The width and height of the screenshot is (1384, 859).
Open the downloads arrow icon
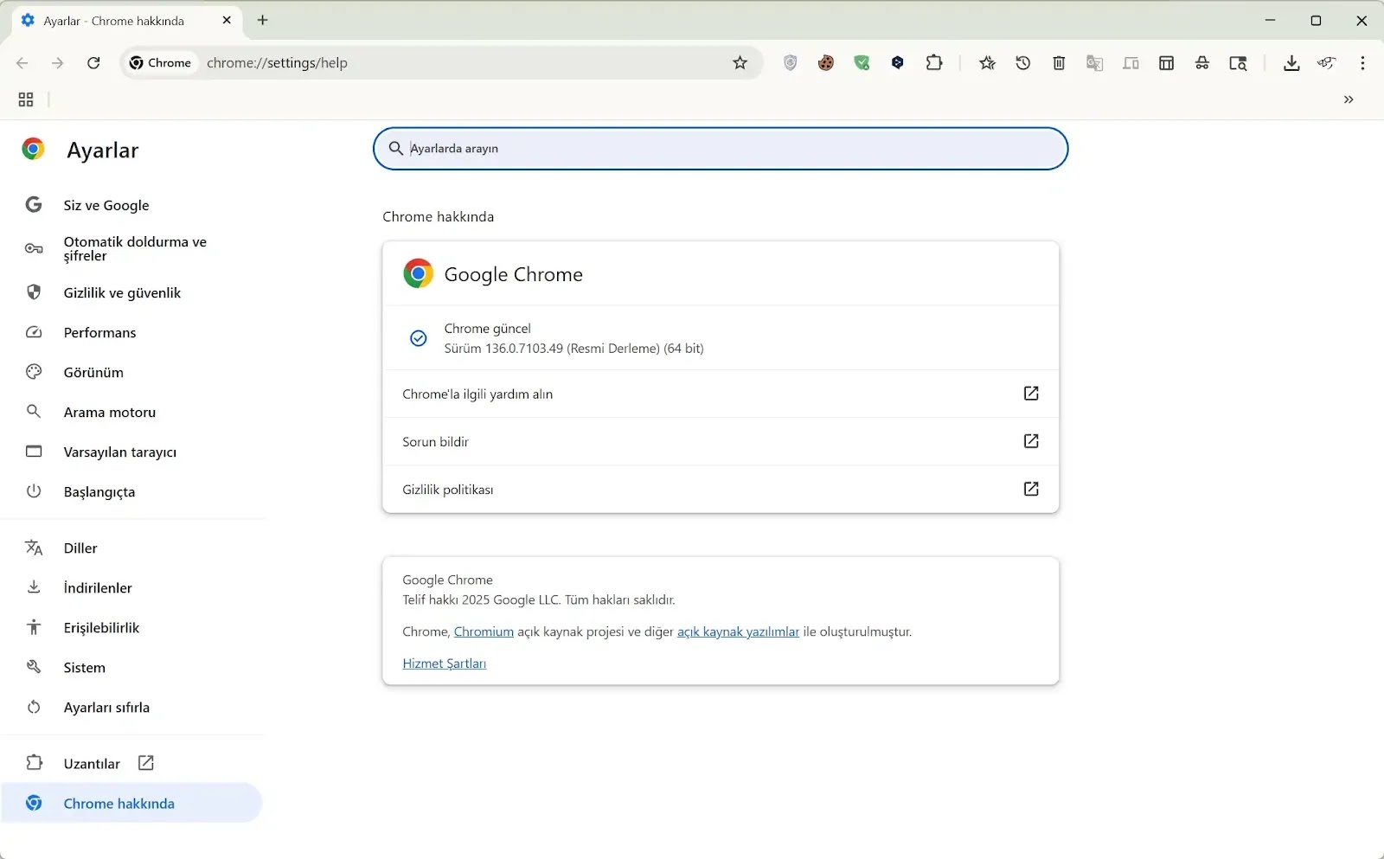pos(1291,63)
